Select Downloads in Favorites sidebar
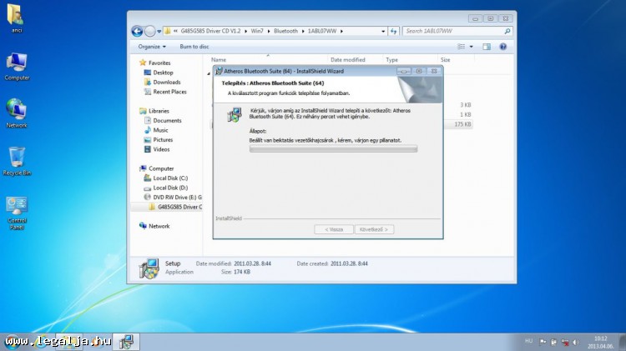The height and width of the screenshot is (351, 626). point(166,83)
